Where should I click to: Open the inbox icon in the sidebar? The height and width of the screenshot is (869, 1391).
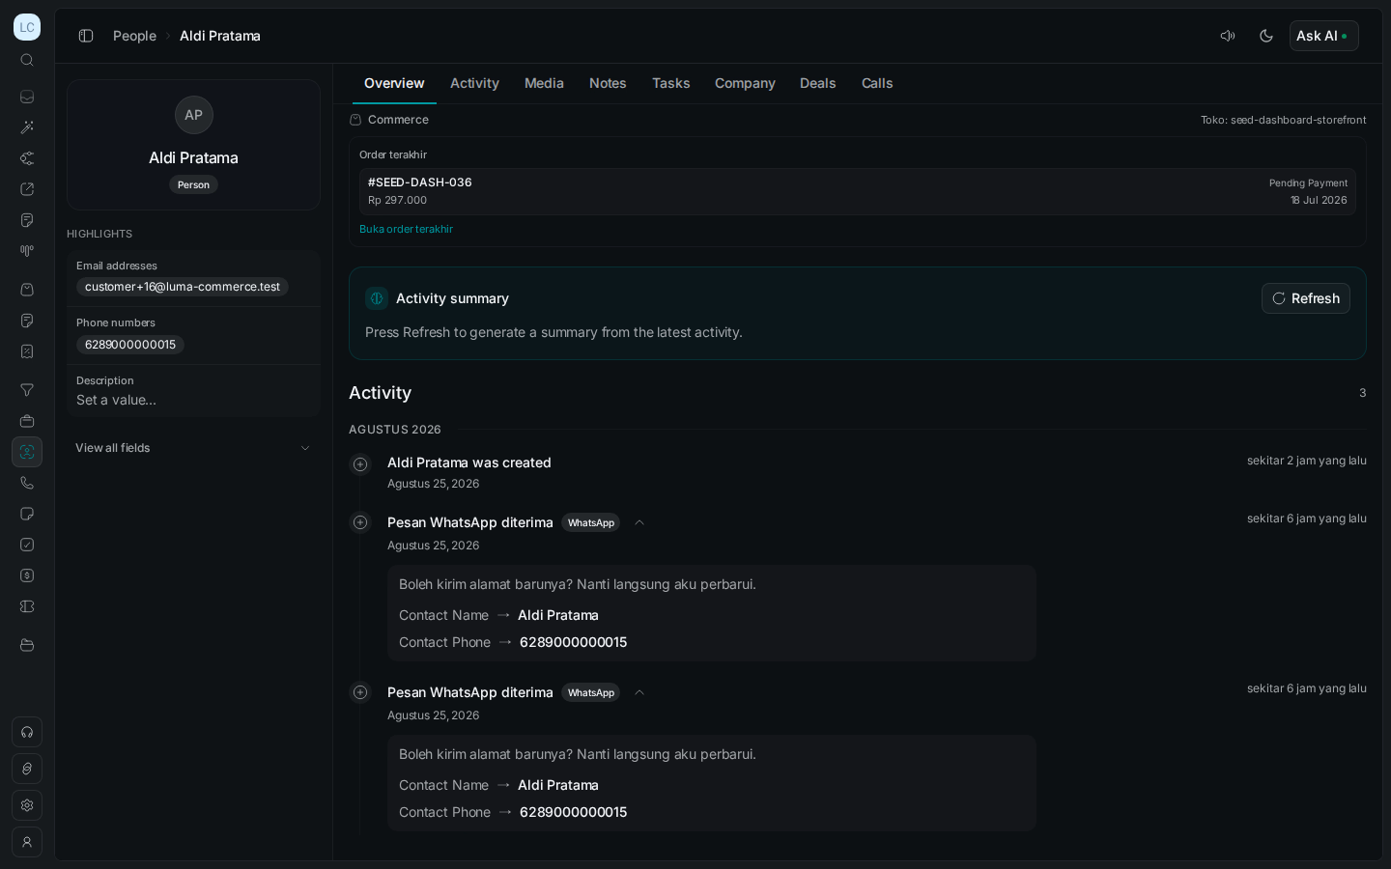[x=27, y=97]
